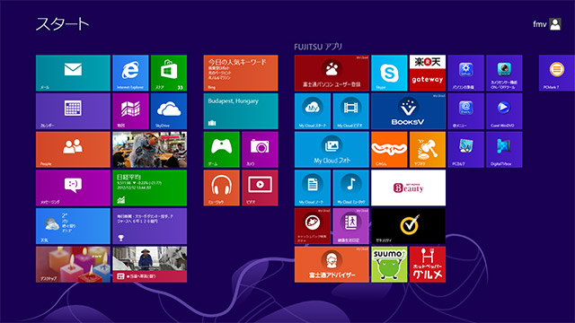Open the Mail tile

click(73, 73)
